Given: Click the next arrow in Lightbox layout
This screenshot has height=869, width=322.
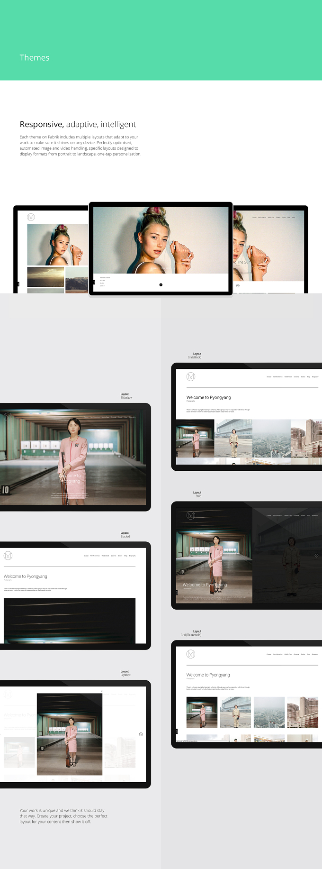Looking at the screenshot, I should coord(141,734).
